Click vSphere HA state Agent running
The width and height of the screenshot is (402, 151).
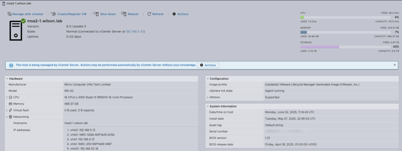[274, 91]
